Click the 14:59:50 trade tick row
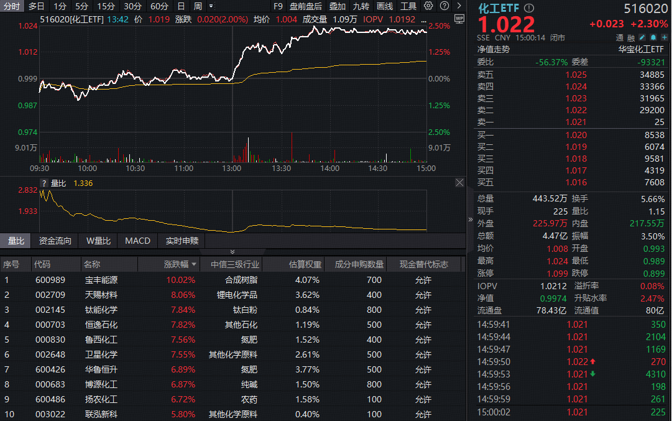 [x=571, y=362]
